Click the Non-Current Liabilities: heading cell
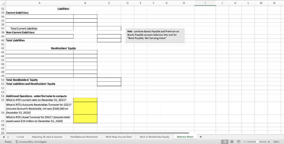Image resolution: width=284 pixels, height=144 pixels. pyautogui.click(x=39, y=32)
